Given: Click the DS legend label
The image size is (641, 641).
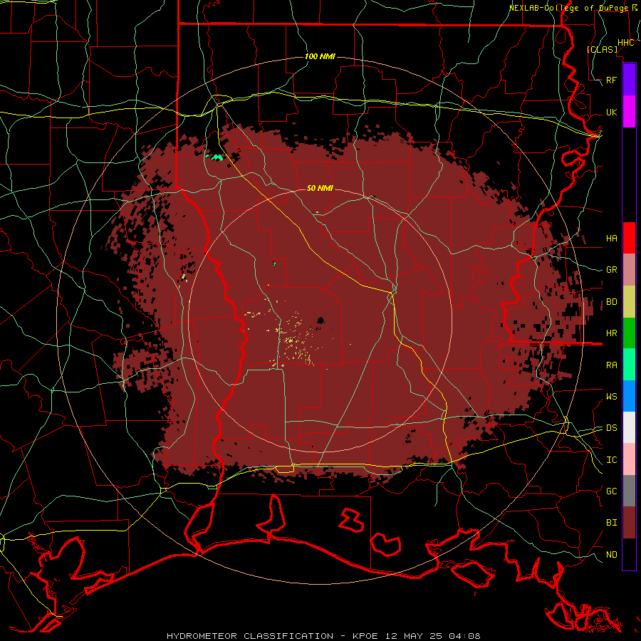Looking at the screenshot, I should [x=611, y=428].
